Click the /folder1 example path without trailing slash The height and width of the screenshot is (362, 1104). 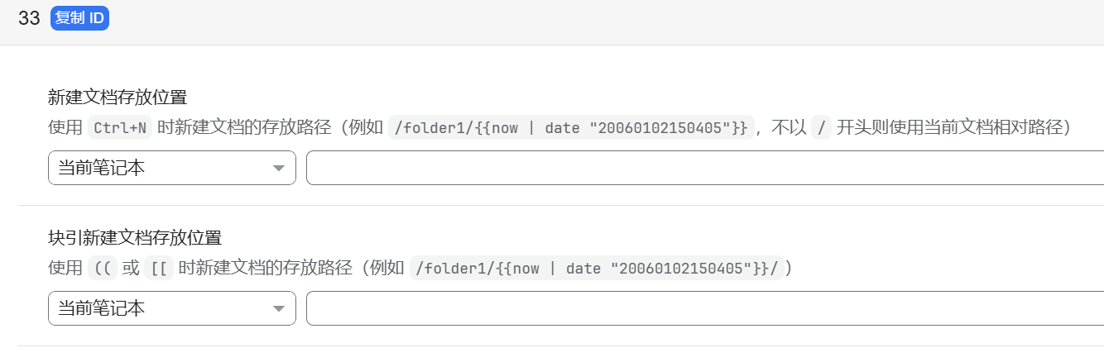click(571, 127)
